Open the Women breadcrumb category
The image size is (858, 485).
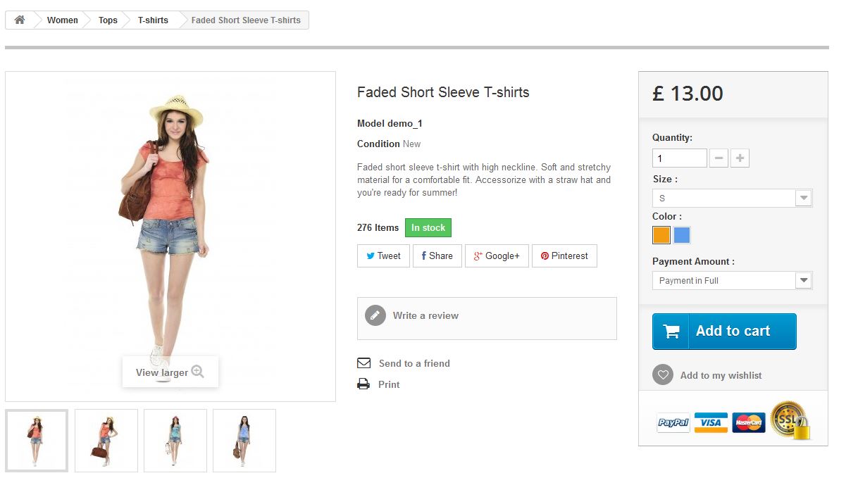pyautogui.click(x=63, y=20)
